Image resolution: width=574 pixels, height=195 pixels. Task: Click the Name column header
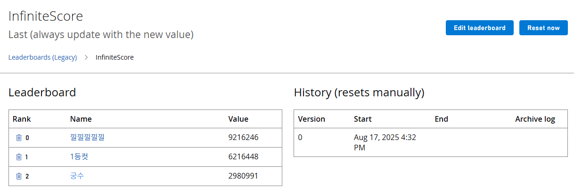(81, 119)
